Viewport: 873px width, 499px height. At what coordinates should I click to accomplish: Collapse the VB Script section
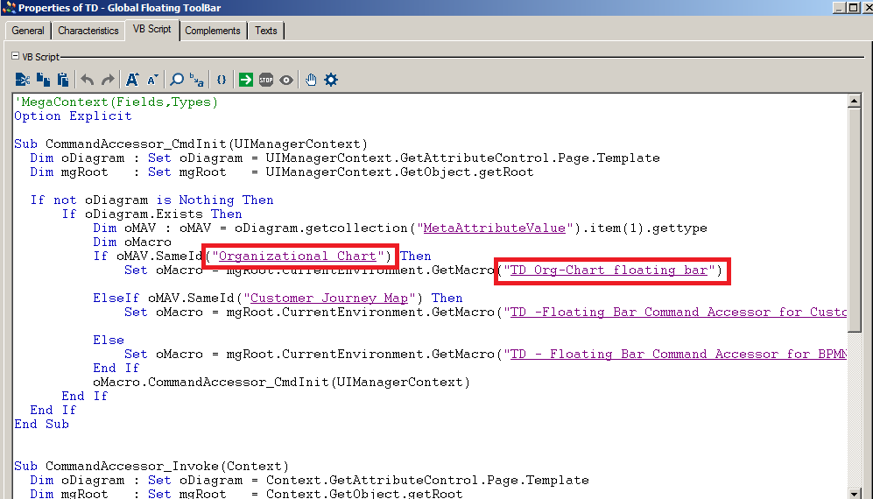(x=16, y=56)
